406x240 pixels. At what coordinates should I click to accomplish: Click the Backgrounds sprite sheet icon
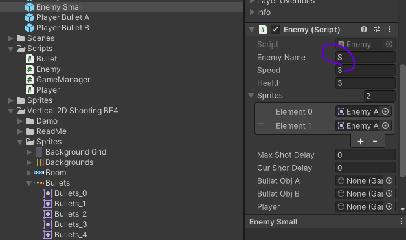pyautogui.click(x=39, y=162)
